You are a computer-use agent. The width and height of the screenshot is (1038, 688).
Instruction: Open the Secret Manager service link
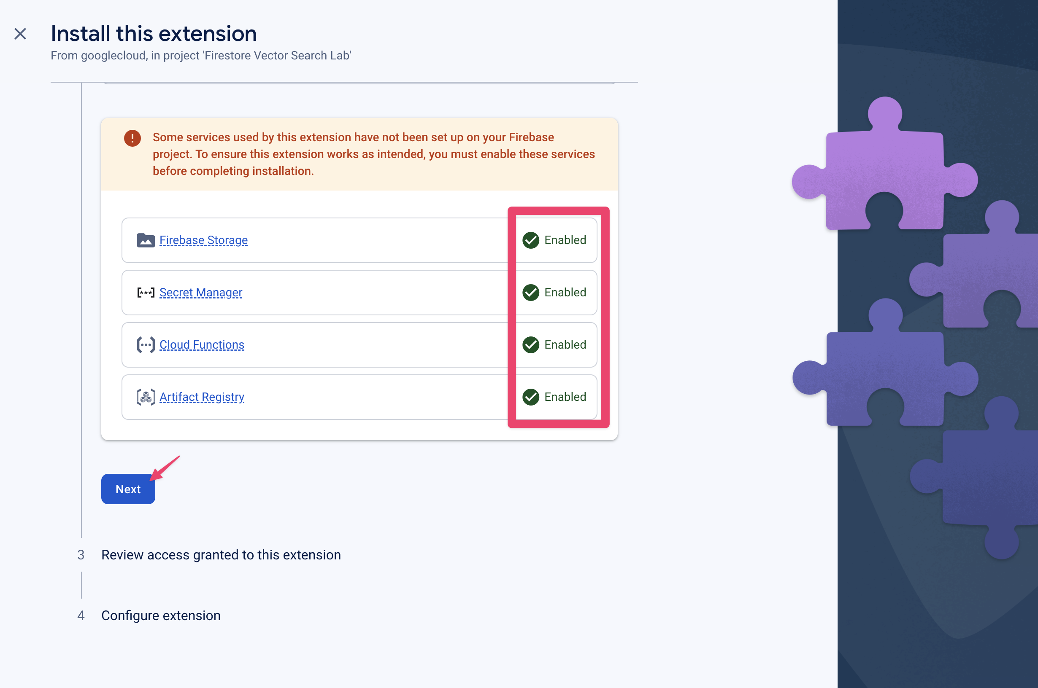tap(200, 293)
